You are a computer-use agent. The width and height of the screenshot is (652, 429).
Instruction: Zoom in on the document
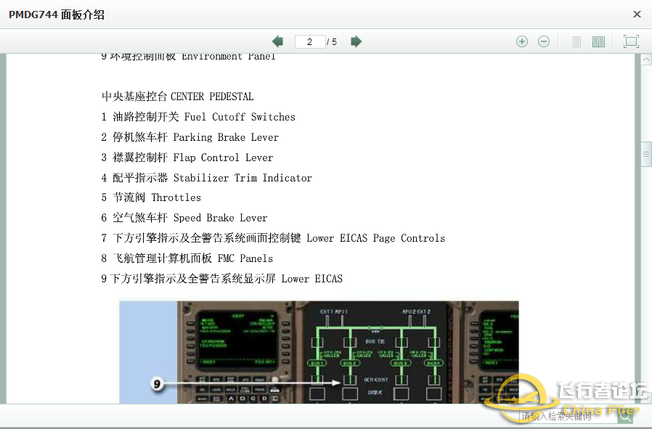(x=522, y=41)
